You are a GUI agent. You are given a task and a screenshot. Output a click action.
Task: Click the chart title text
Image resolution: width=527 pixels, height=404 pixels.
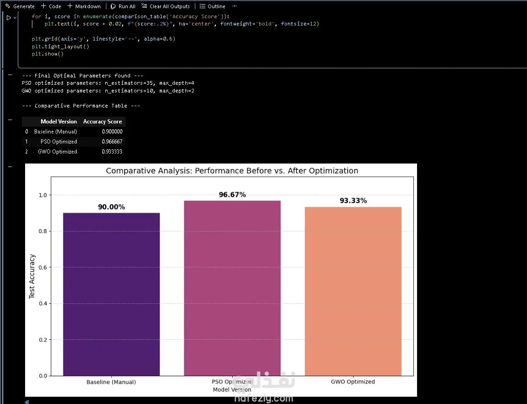pos(232,170)
